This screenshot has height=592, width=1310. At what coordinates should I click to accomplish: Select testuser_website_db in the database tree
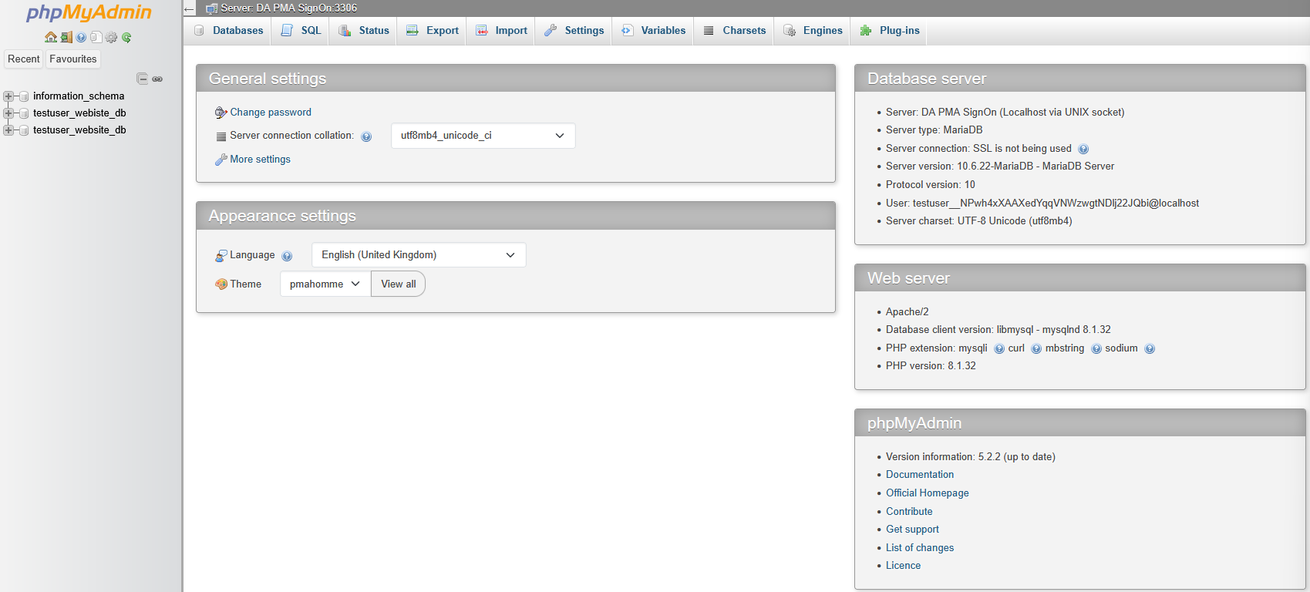79,130
